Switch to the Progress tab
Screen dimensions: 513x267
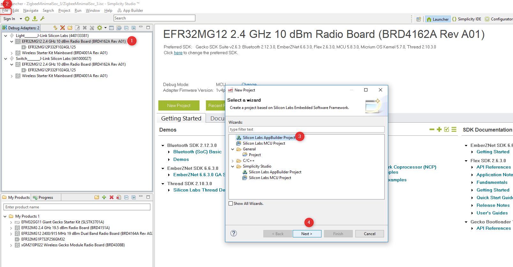(x=43, y=198)
